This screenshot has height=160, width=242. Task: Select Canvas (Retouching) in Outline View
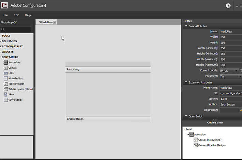(x=210, y=140)
